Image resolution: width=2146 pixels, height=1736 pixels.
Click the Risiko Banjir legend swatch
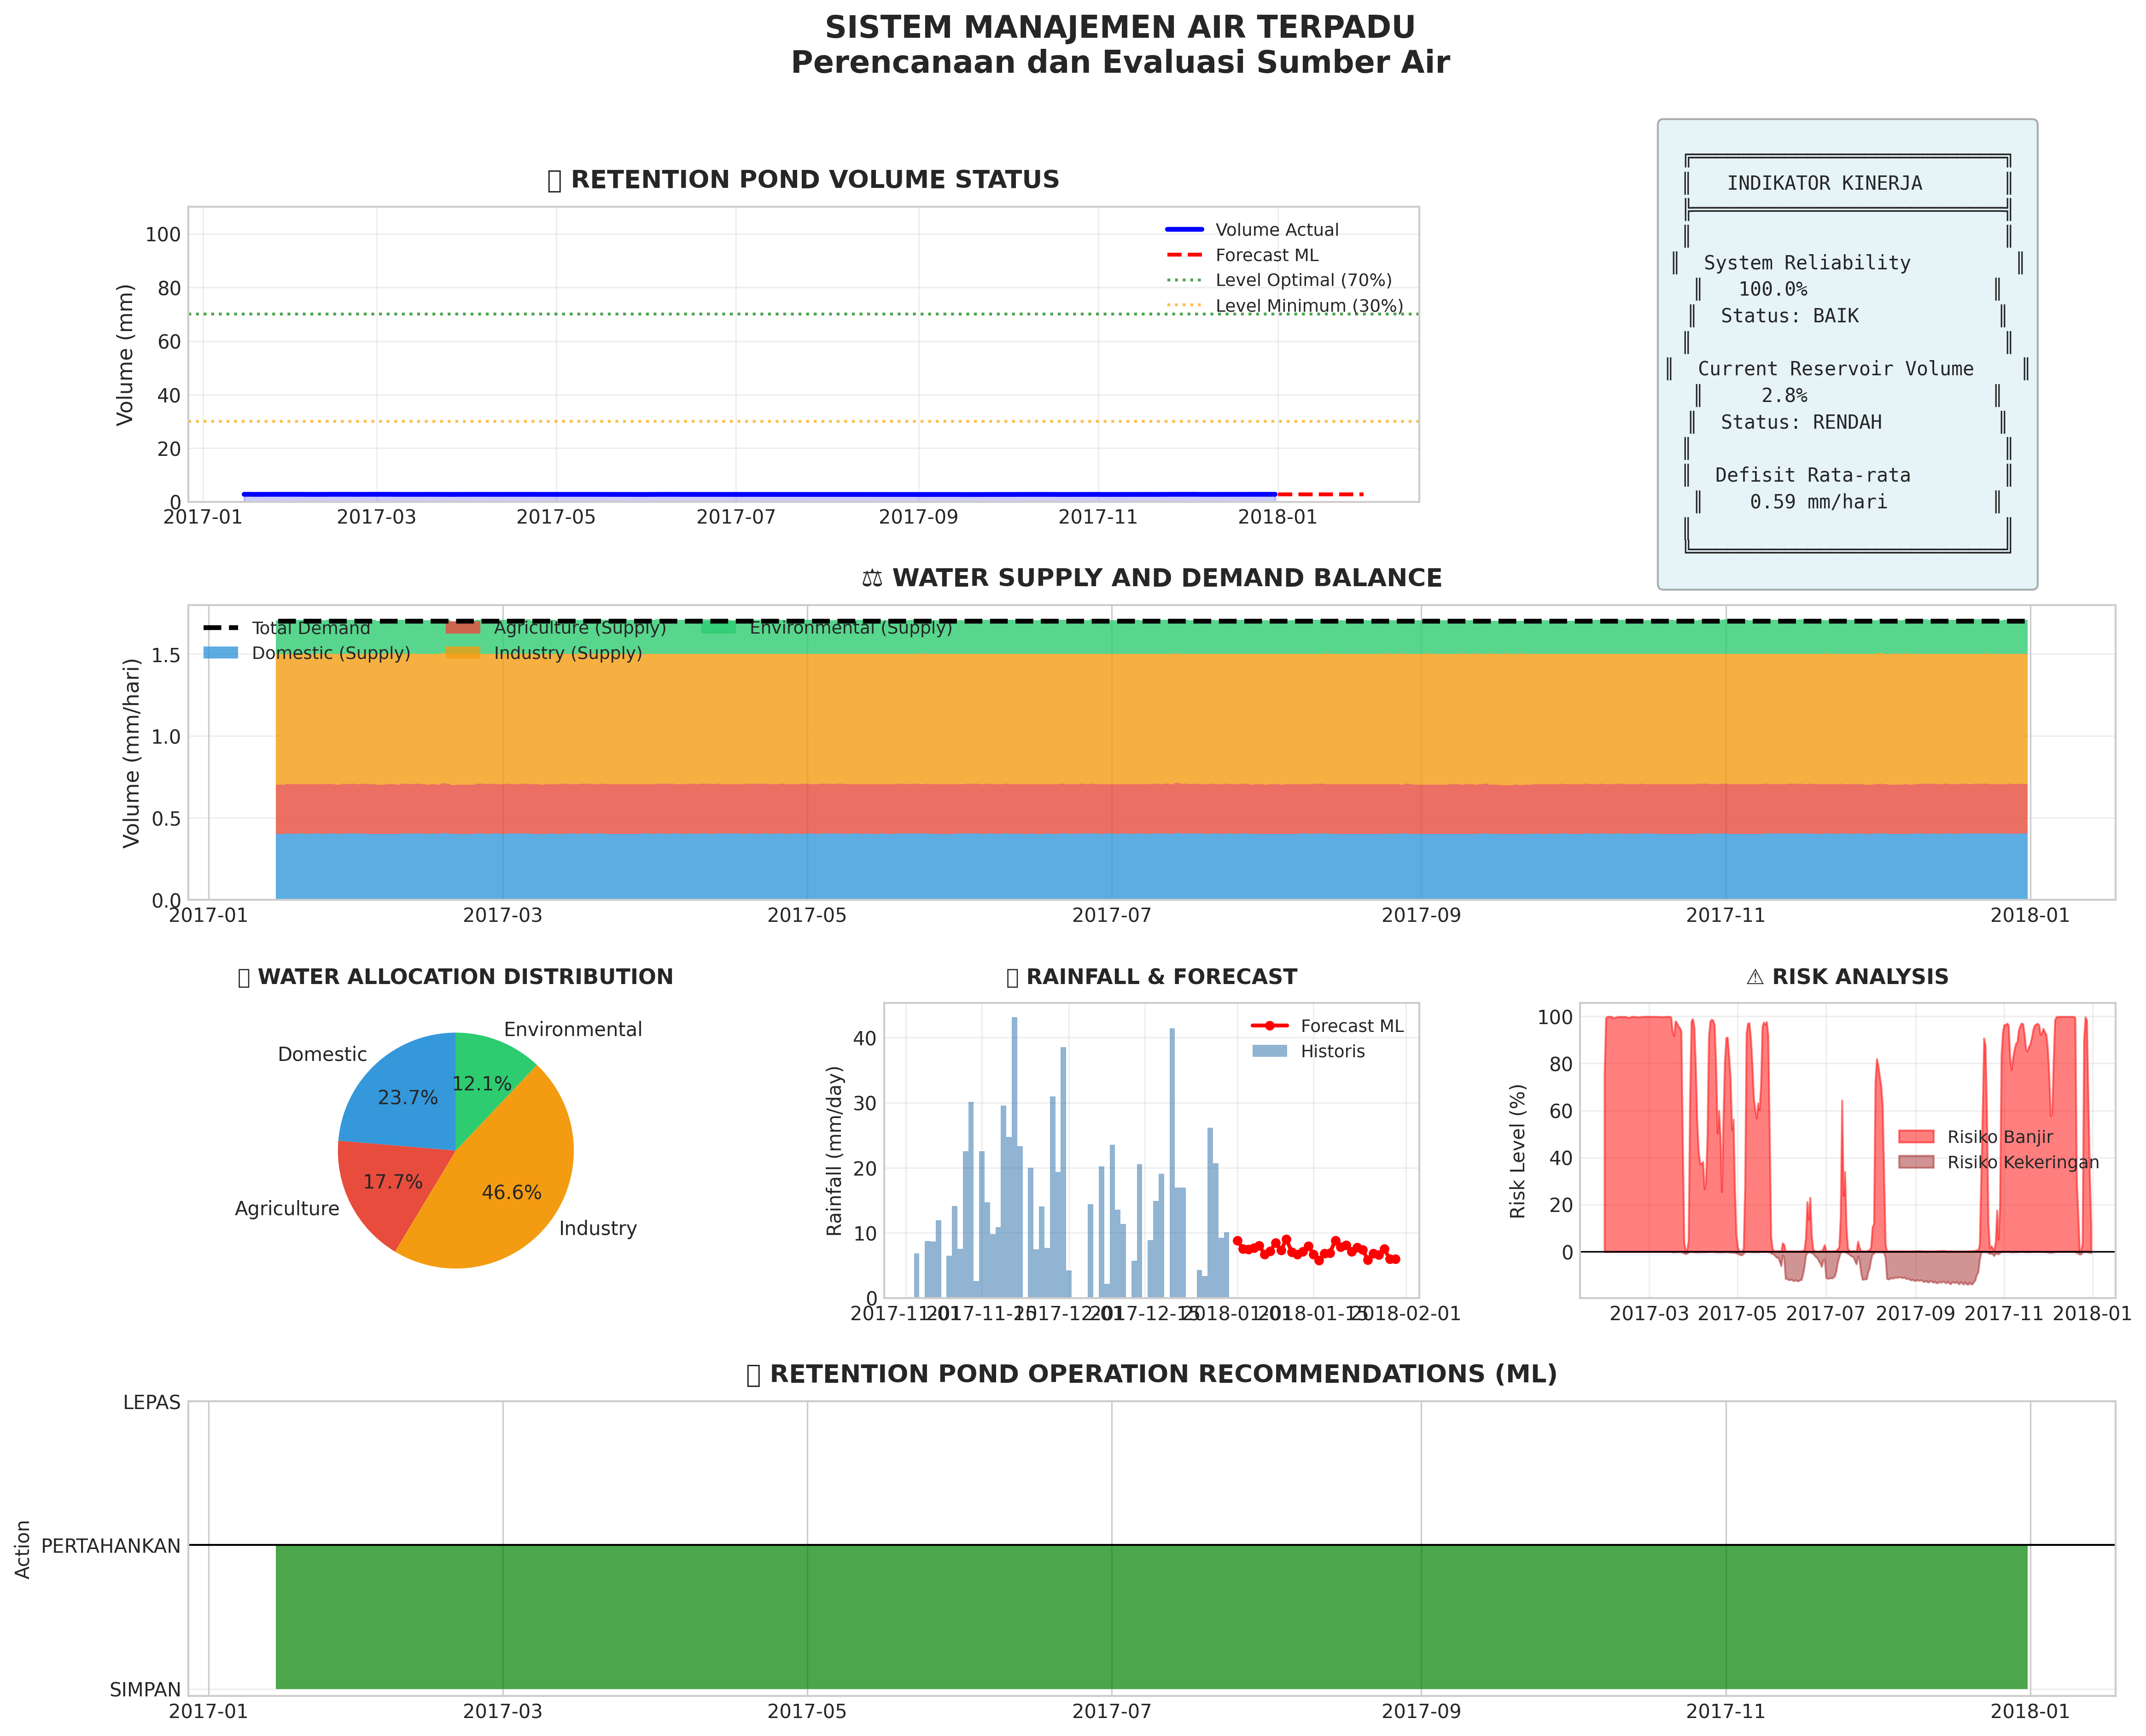pyautogui.click(x=1916, y=1137)
